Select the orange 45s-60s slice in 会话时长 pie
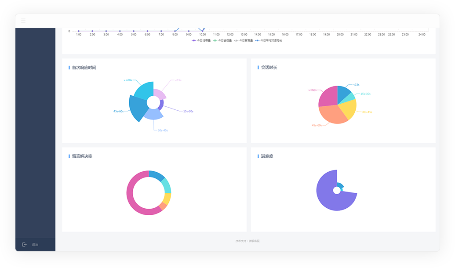Screen dimensions: 455x268 pyautogui.click(x=332, y=114)
